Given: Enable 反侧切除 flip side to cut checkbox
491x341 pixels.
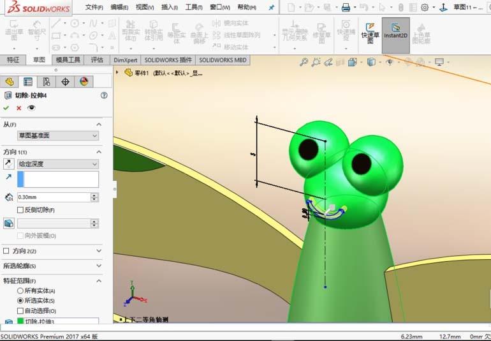Looking at the screenshot, I should point(20,210).
